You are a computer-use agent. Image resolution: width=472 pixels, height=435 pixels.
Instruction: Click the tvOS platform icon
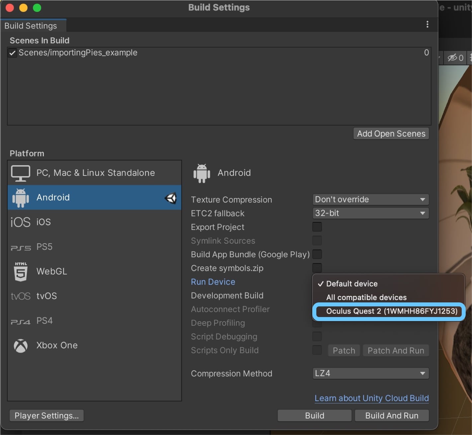pyautogui.click(x=21, y=296)
